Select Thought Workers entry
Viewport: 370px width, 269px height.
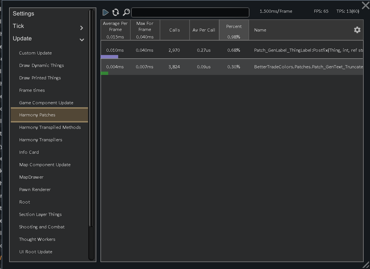(x=37, y=239)
